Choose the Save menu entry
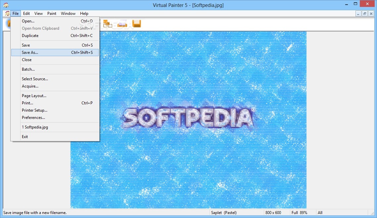 (55, 45)
